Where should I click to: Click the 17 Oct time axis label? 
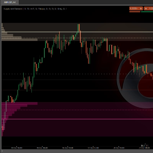[x=93, y=148]
